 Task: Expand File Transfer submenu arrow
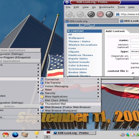[x=98, y=83]
